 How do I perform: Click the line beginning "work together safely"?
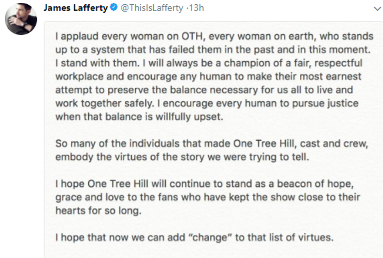coord(207,103)
